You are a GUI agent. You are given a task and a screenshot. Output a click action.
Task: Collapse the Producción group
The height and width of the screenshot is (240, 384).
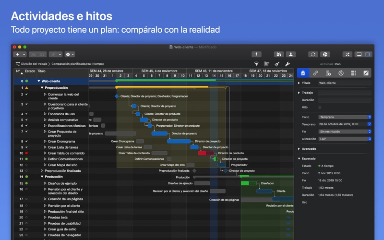point(42,177)
